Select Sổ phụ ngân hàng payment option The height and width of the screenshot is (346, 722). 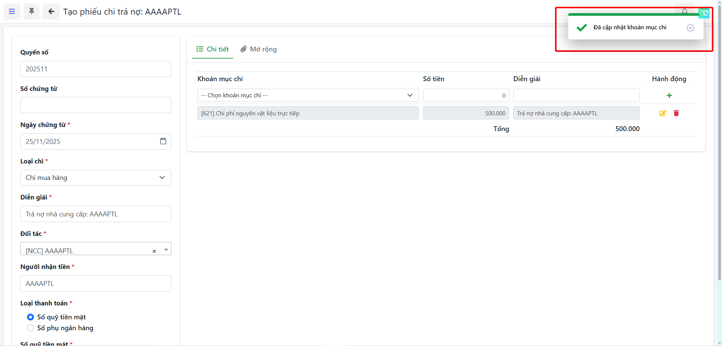click(30, 328)
